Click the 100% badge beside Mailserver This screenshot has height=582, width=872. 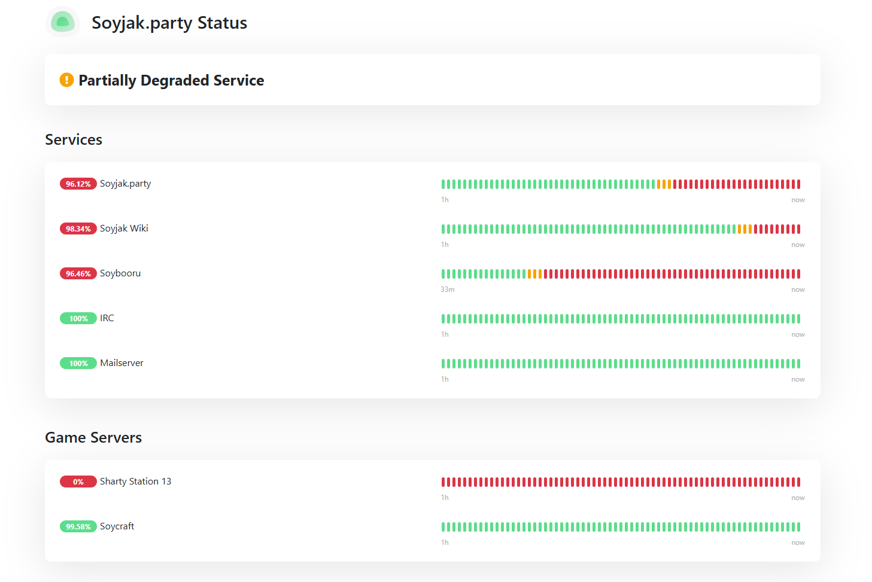coord(78,363)
